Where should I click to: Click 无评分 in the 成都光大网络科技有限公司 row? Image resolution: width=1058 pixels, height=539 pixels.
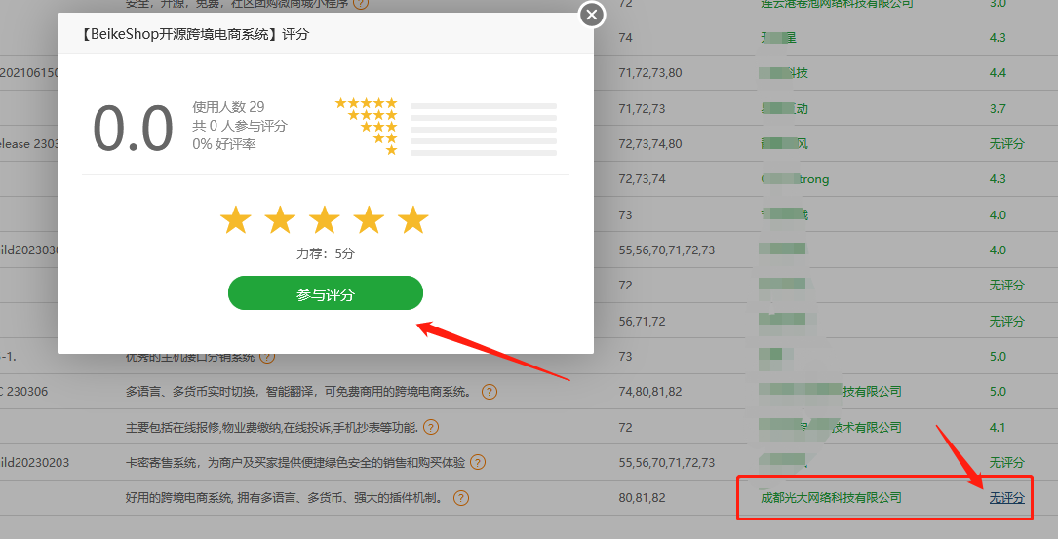pyautogui.click(x=1006, y=498)
